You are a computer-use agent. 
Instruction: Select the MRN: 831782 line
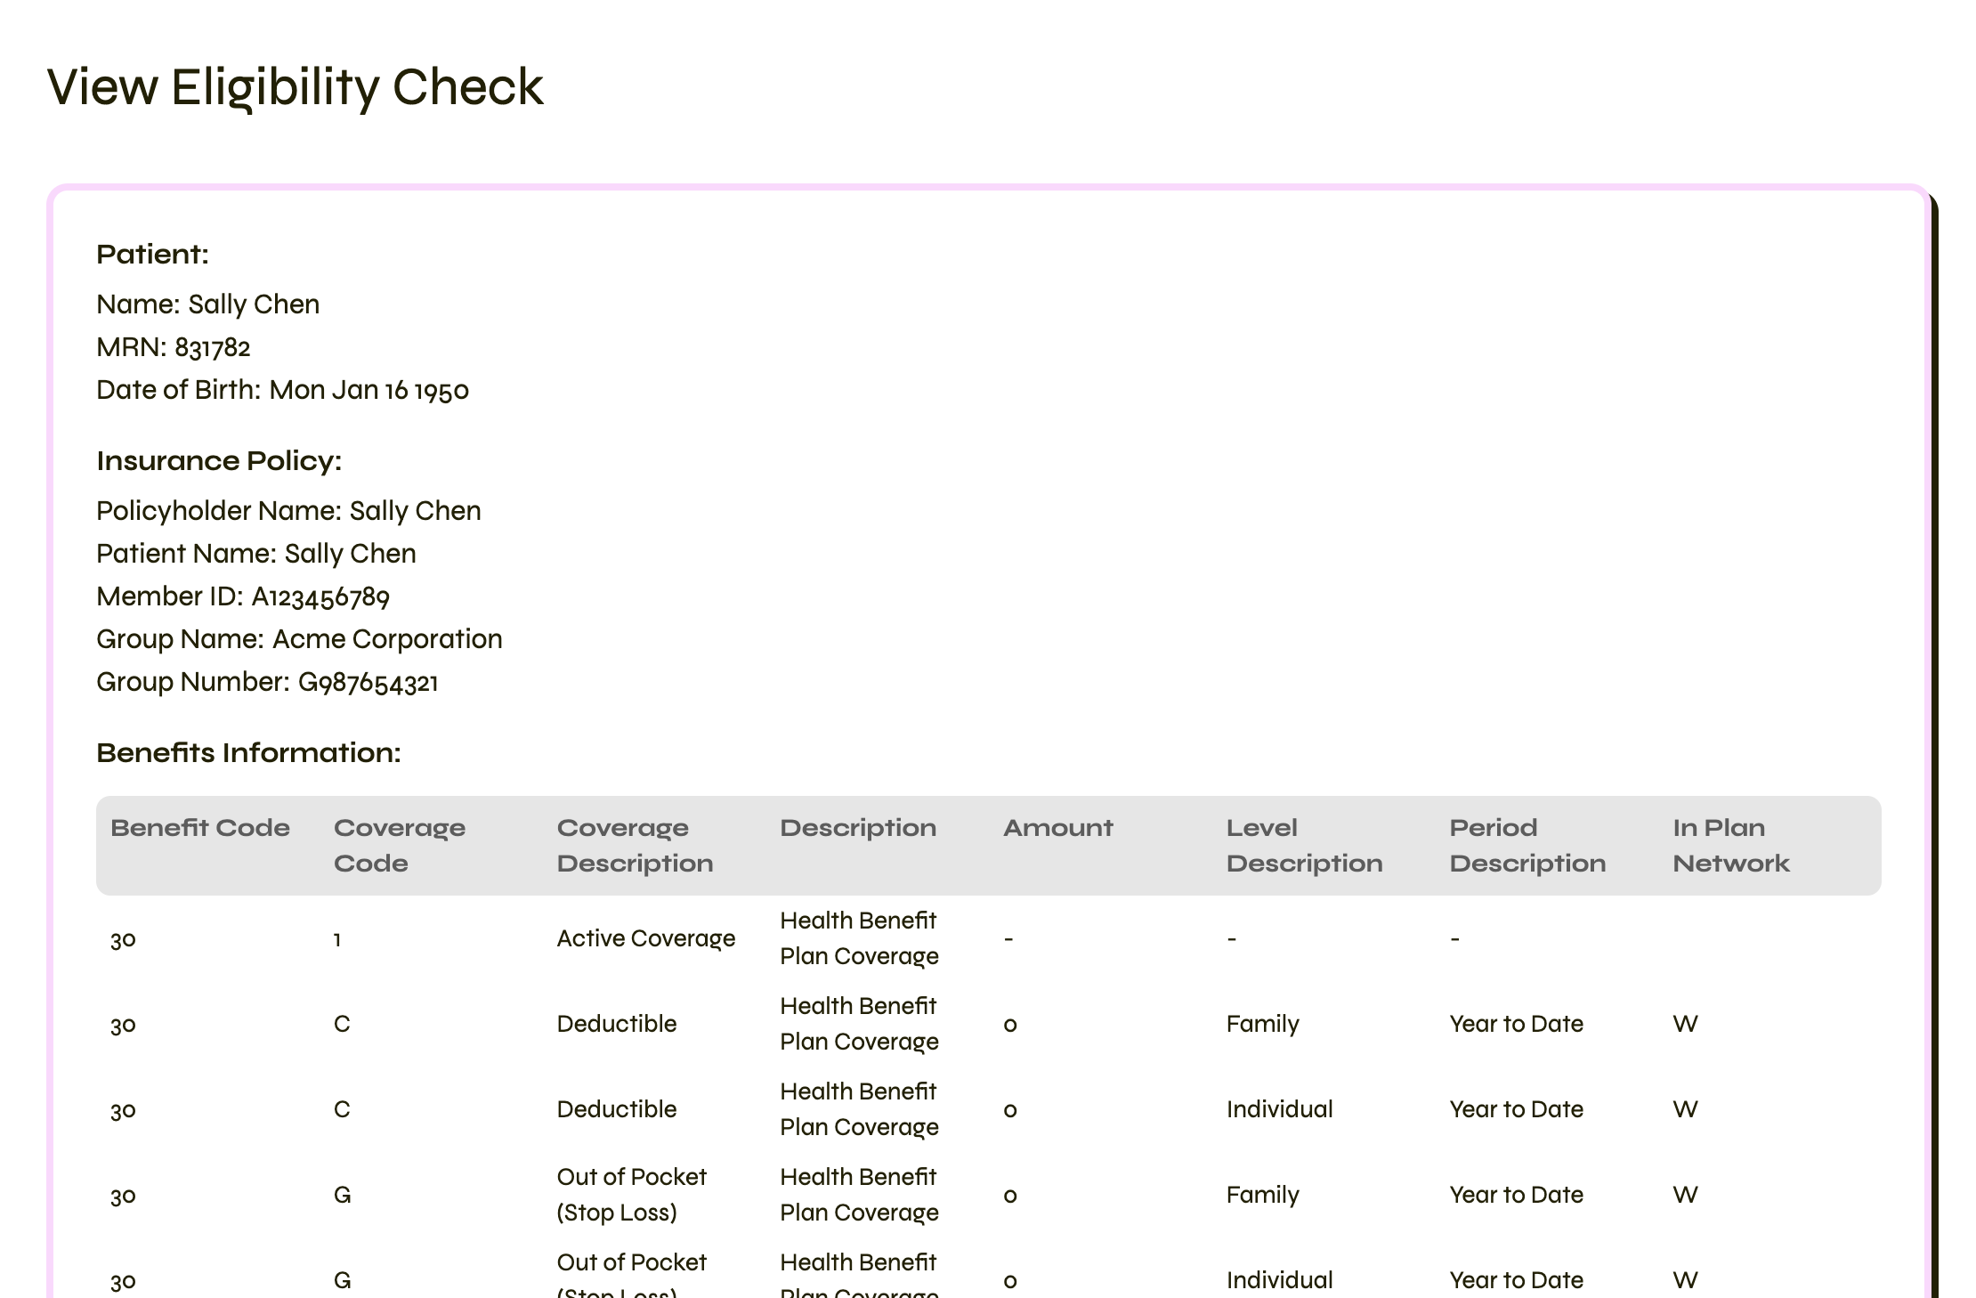click(174, 347)
